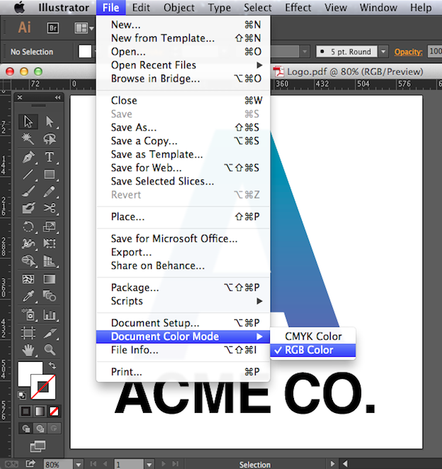Viewport: 442px width, 469px height.
Task: Choose RGB Color mode option
Action: [309, 350]
